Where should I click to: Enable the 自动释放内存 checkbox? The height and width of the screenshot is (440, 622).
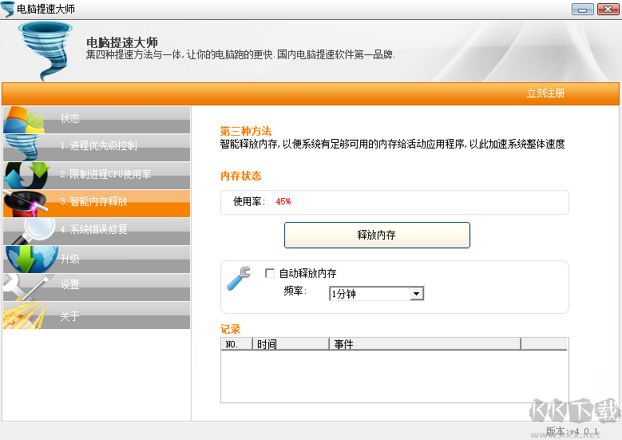click(x=270, y=273)
